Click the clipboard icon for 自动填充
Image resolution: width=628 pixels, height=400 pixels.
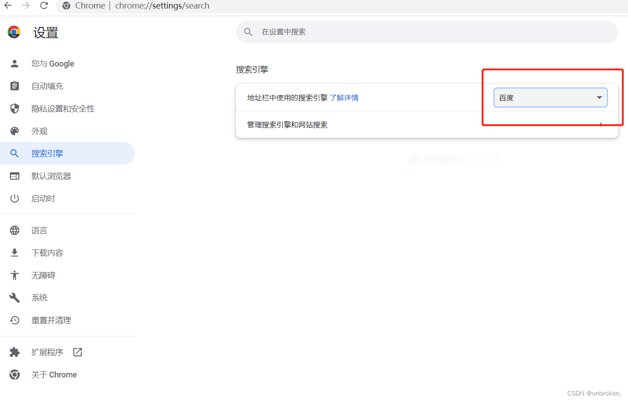pos(14,86)
